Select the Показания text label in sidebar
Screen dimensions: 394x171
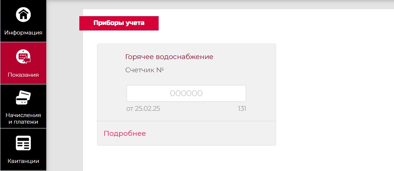(23, 75)
